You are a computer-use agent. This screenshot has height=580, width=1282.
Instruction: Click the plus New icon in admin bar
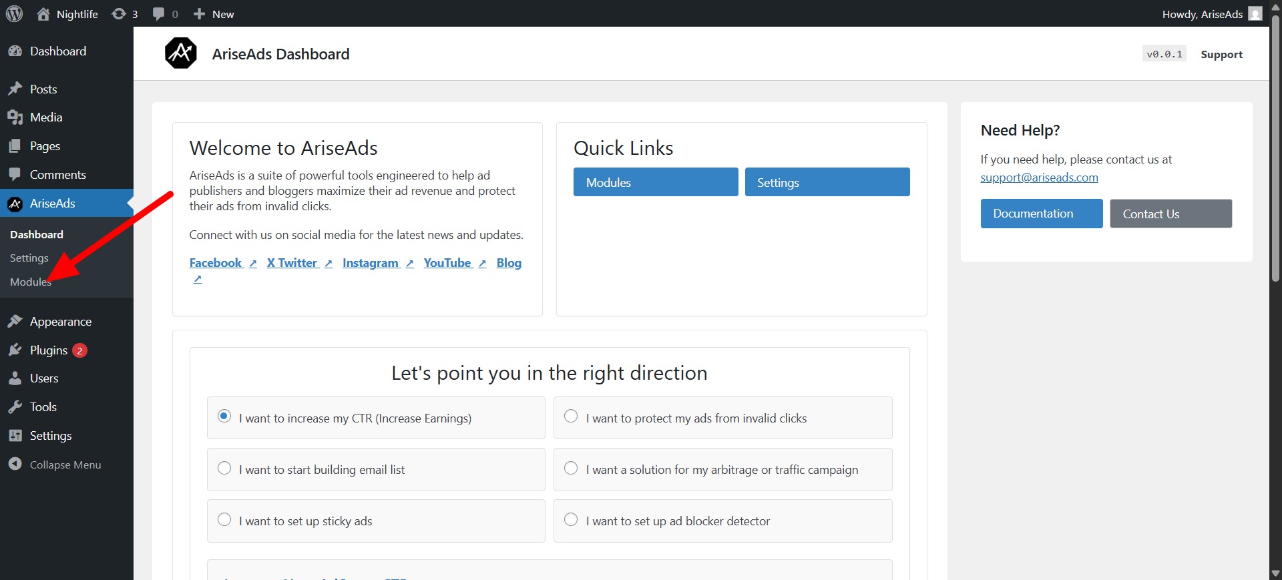[x=199, y=14]
